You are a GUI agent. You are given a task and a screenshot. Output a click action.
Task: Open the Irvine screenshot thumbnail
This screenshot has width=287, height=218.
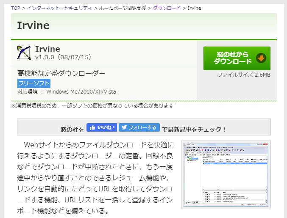[x=226, y=175]
